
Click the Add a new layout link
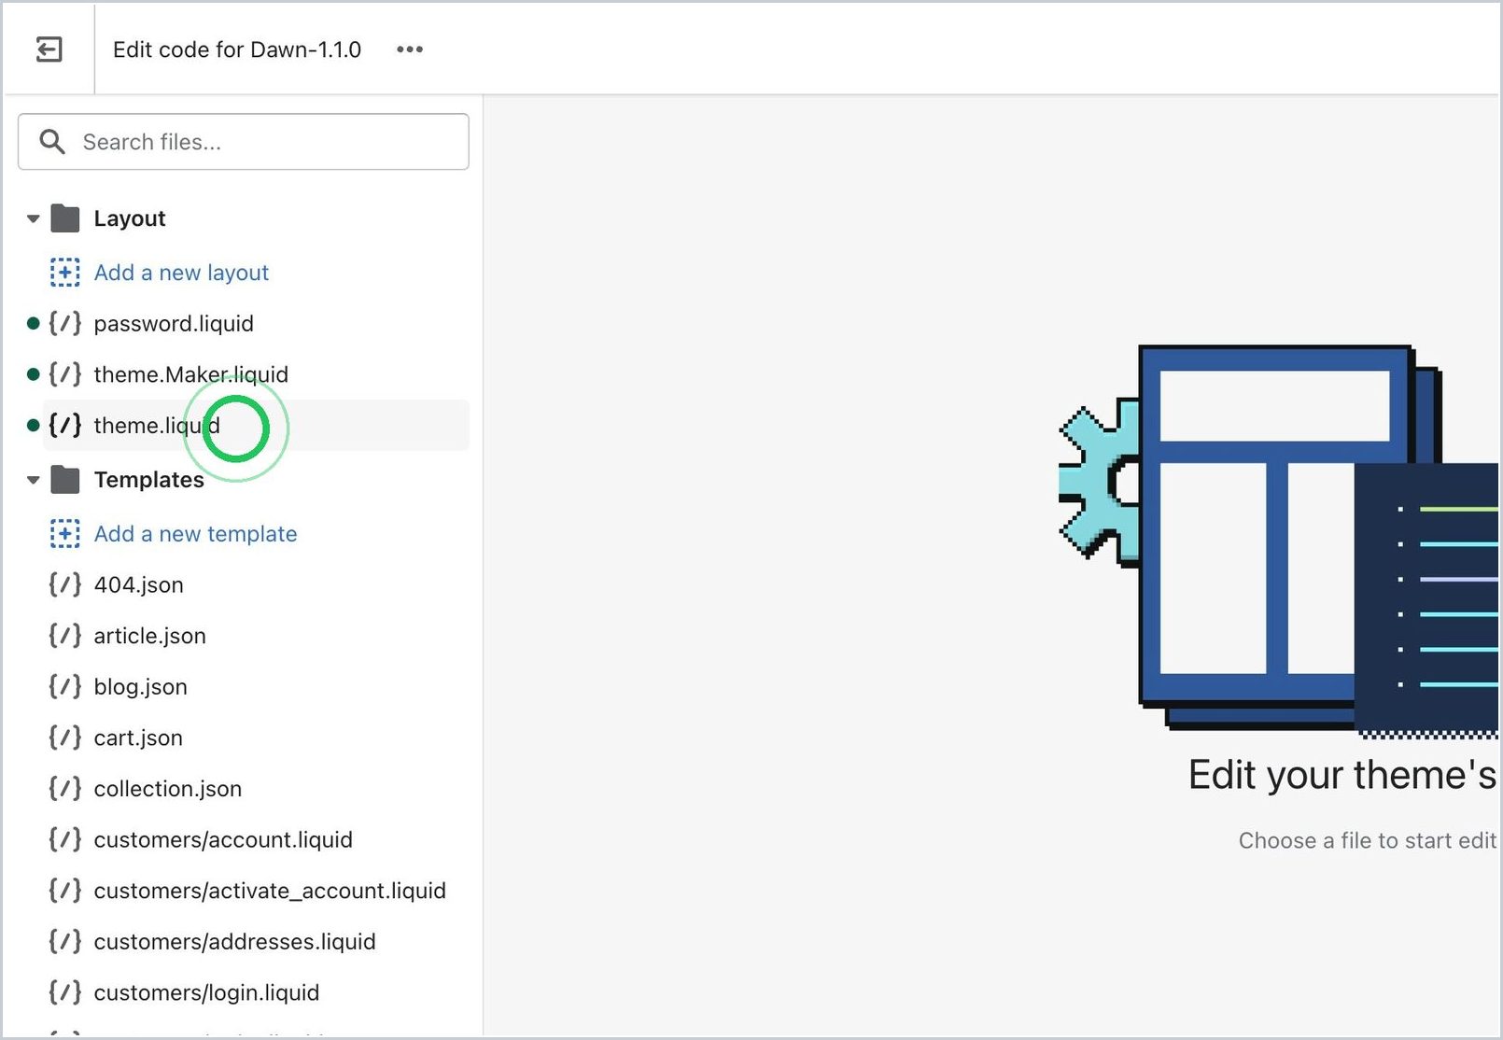tap(181, 273)
